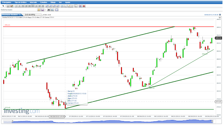This screenshot has width=223, height=134.
Task: Click the Sistema nuevo label
Action: point(7,10)
